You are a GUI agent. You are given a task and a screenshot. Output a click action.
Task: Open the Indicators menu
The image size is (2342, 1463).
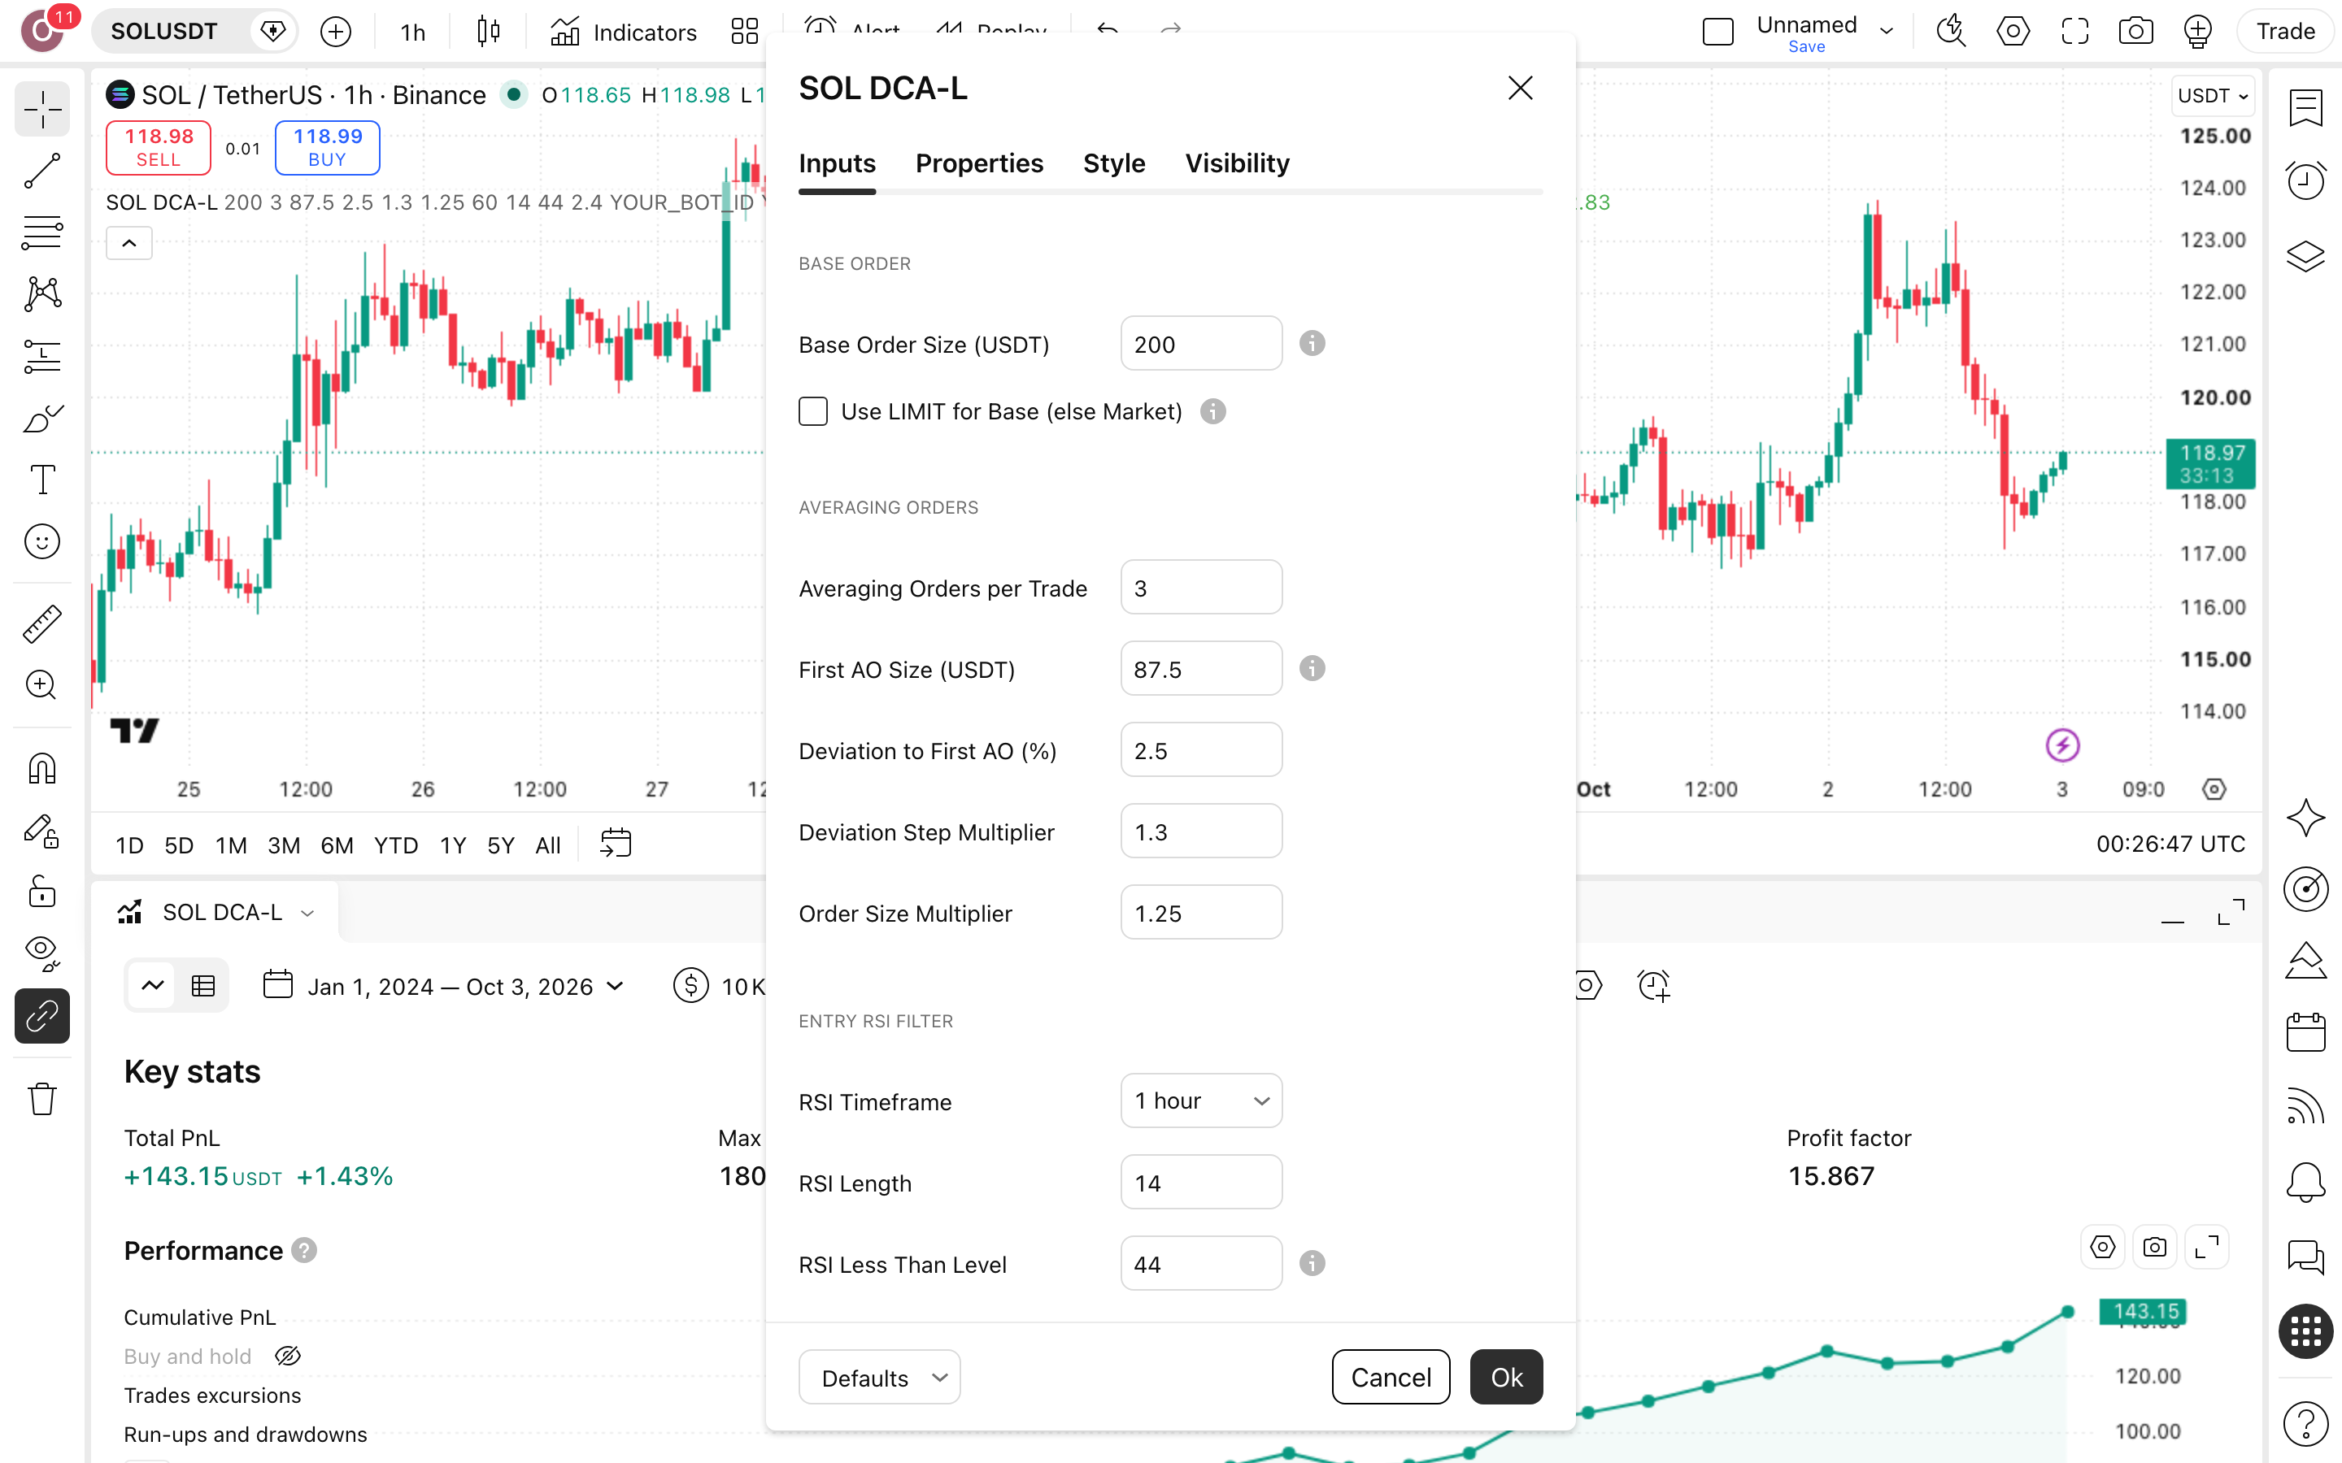[x=623, y=32]
